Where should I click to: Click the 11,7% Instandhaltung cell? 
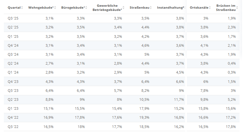pos(179,99)
